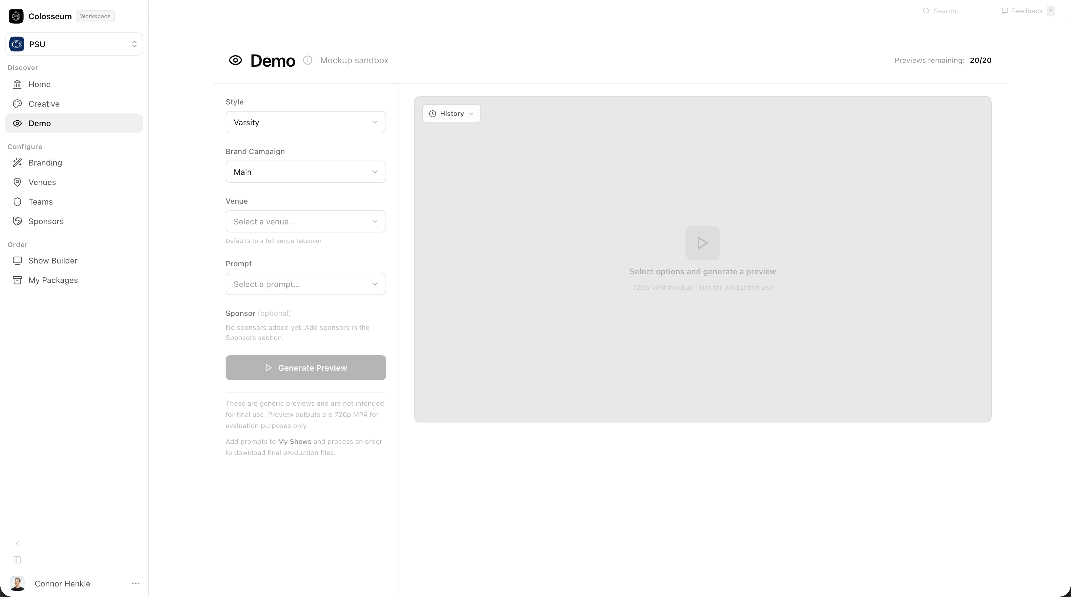Click the Colosseum logo icon
This screenshot has width=1071, height=597.
click(x=16, y=16)
